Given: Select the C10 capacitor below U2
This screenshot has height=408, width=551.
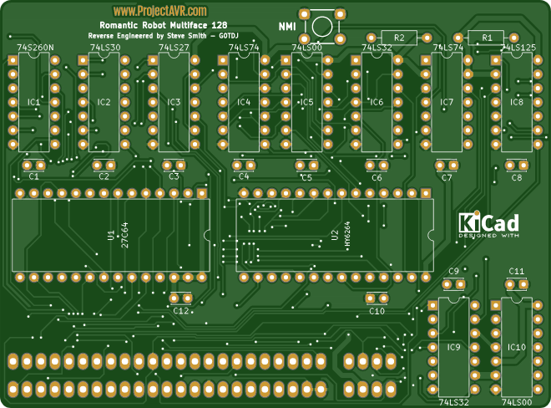Looking at the screenshot, I should tap(377, 298).
